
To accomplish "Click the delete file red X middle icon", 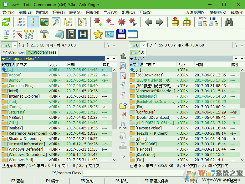I will tap(123, 116).
